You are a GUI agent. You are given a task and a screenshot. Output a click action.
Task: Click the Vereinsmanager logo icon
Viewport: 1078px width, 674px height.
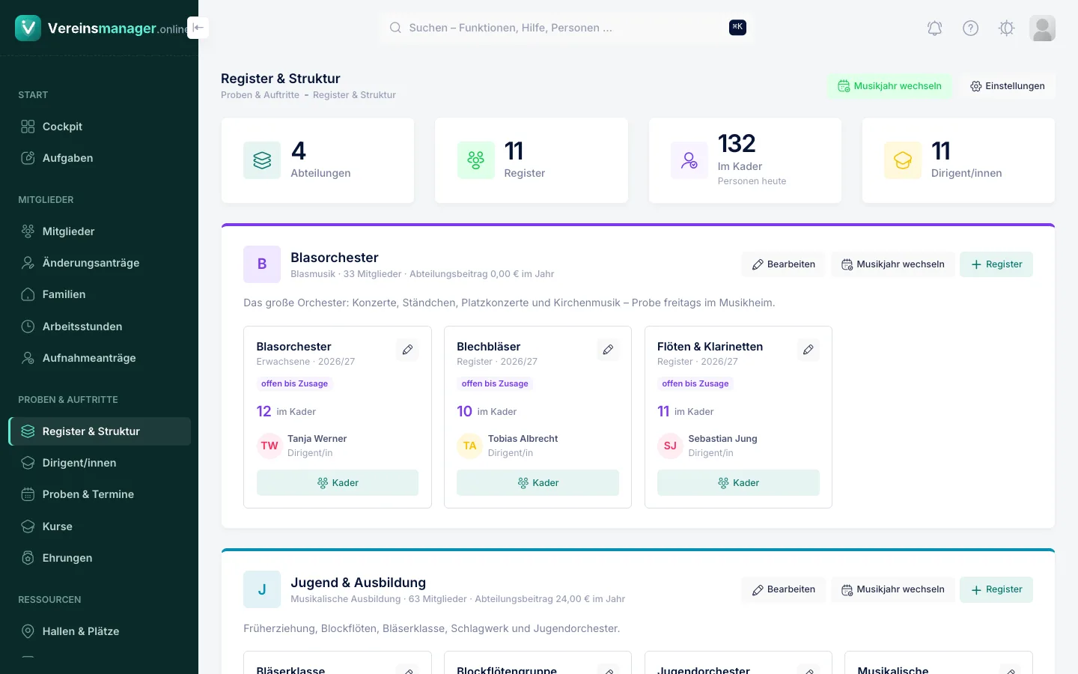point(28,28)
